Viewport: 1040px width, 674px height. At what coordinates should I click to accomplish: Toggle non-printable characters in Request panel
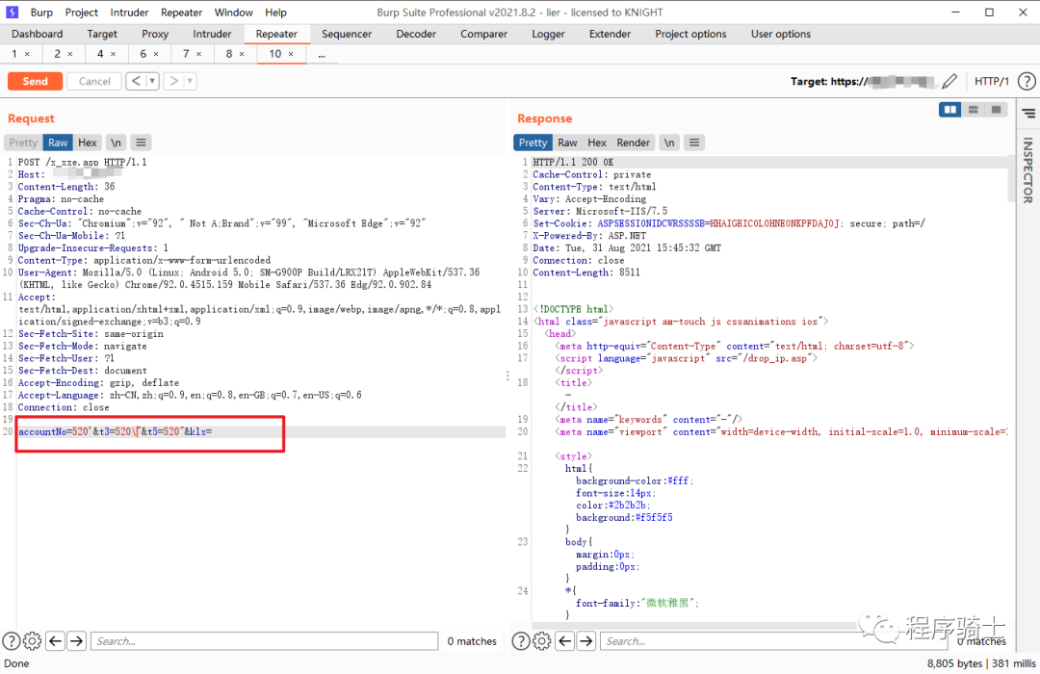(116, 143)
